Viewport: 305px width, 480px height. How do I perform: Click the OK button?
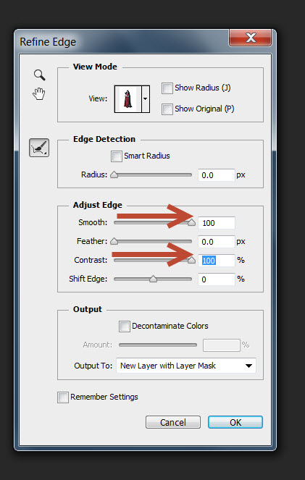235,422
